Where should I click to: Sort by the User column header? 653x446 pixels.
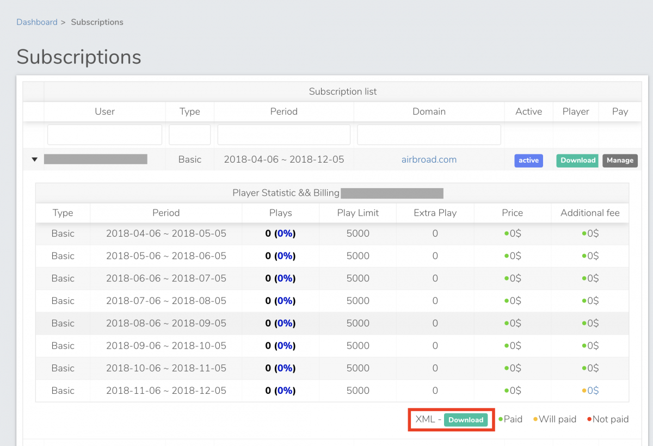(x=104, y=112)
